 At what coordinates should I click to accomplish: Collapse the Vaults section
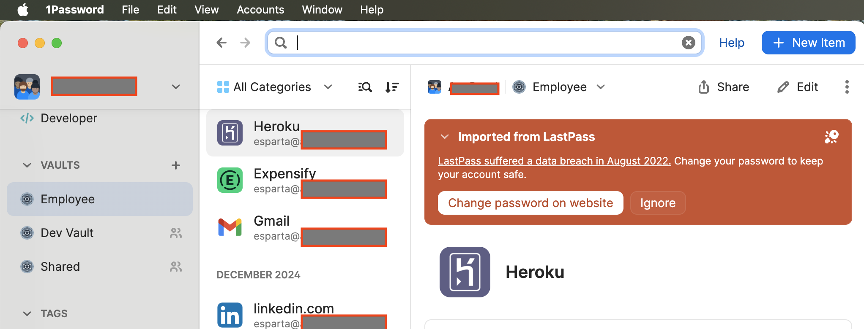(x=27, y=165)
